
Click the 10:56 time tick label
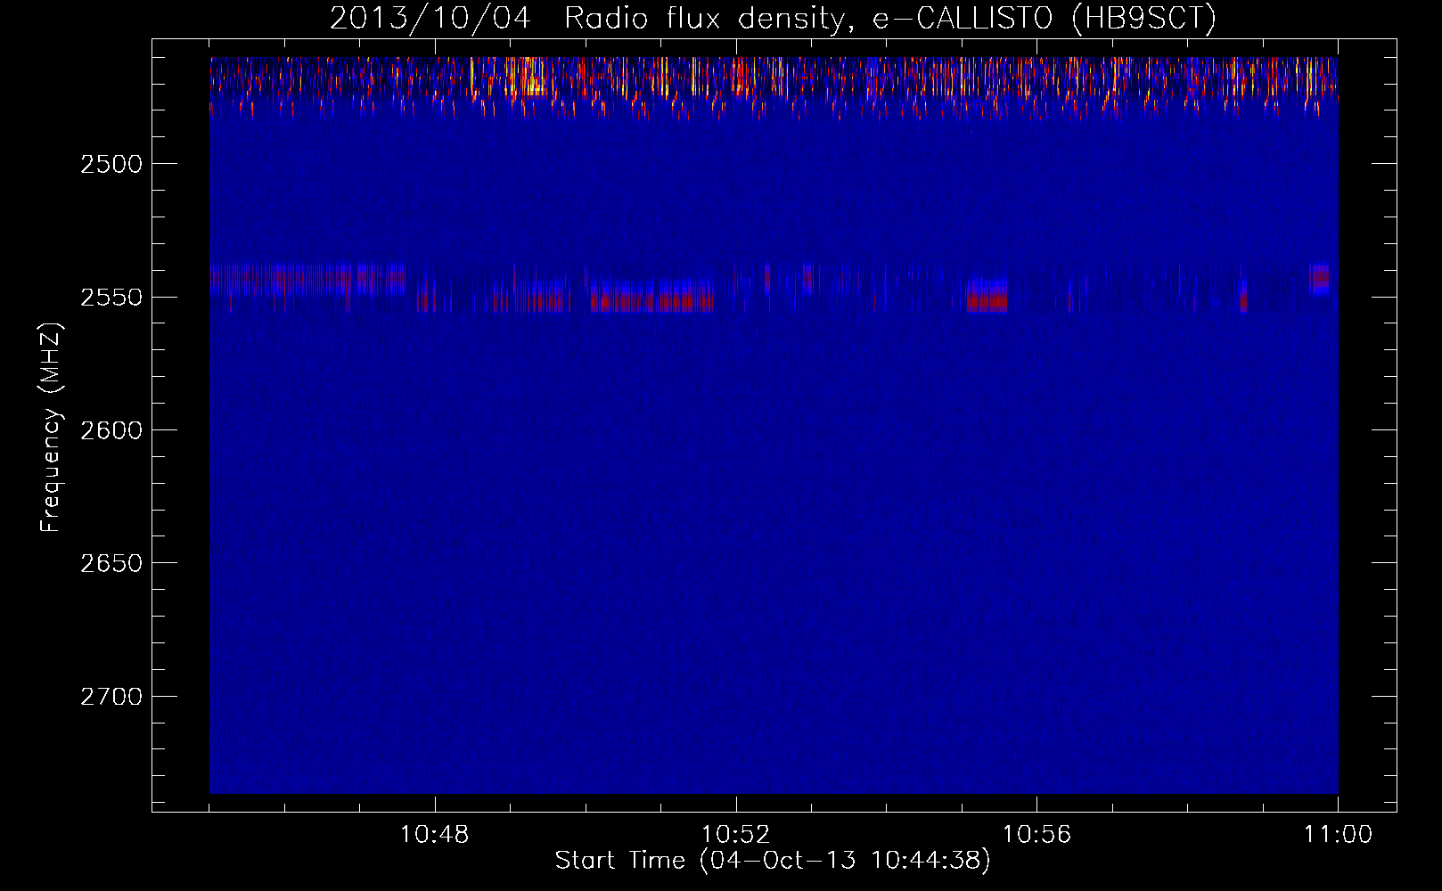pos(1036,835)
